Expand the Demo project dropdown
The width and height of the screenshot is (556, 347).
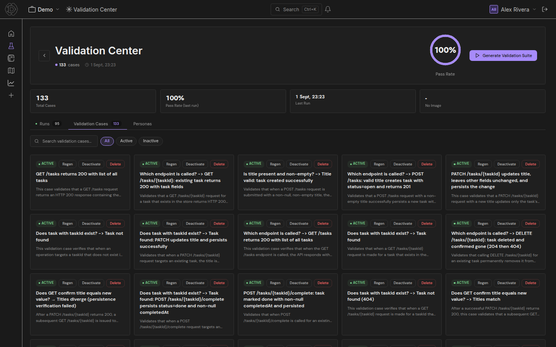tap(58, 9)
